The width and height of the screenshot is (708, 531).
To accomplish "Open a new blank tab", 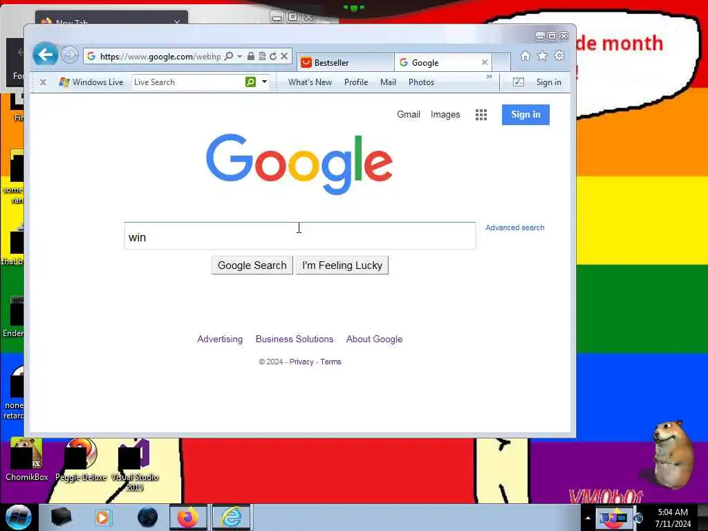I will point(501,62).
